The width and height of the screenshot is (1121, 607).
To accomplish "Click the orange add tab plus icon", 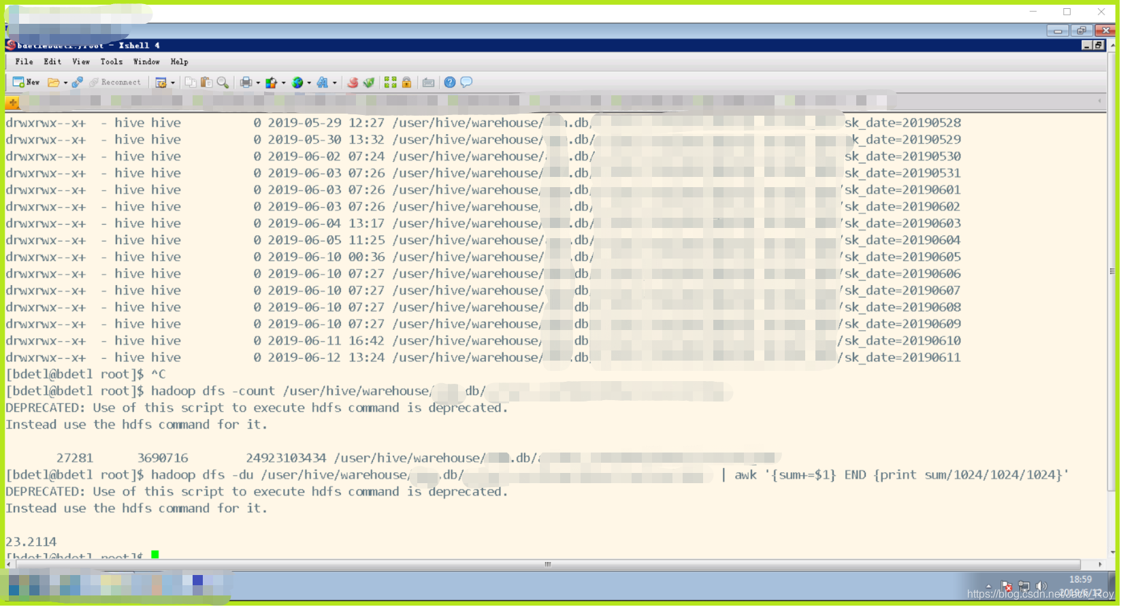I will (12, 103).
